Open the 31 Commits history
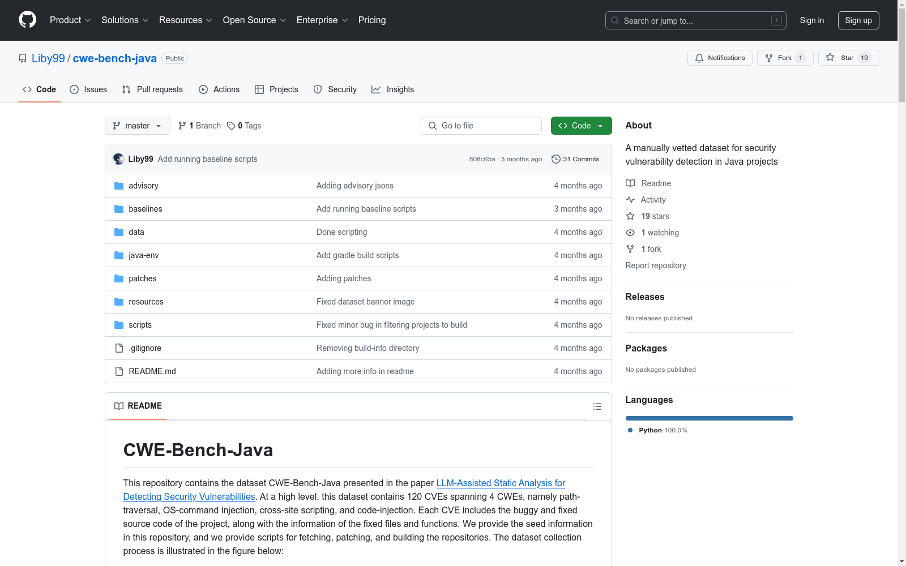The height and width of the screenshot is (566, 906). 575,159
